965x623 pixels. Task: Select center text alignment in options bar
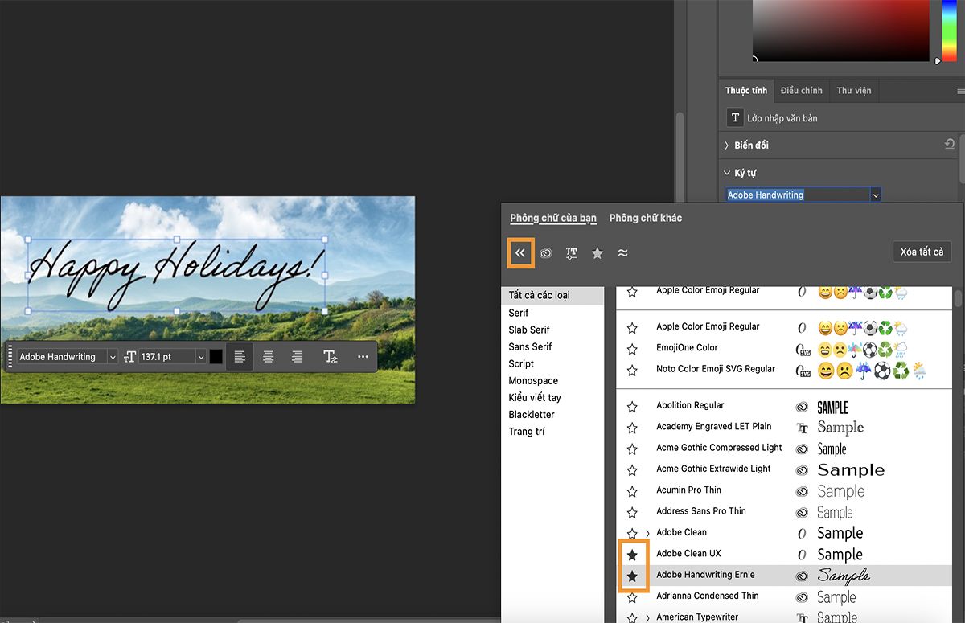pyautogui.click(x=269, y=356)
